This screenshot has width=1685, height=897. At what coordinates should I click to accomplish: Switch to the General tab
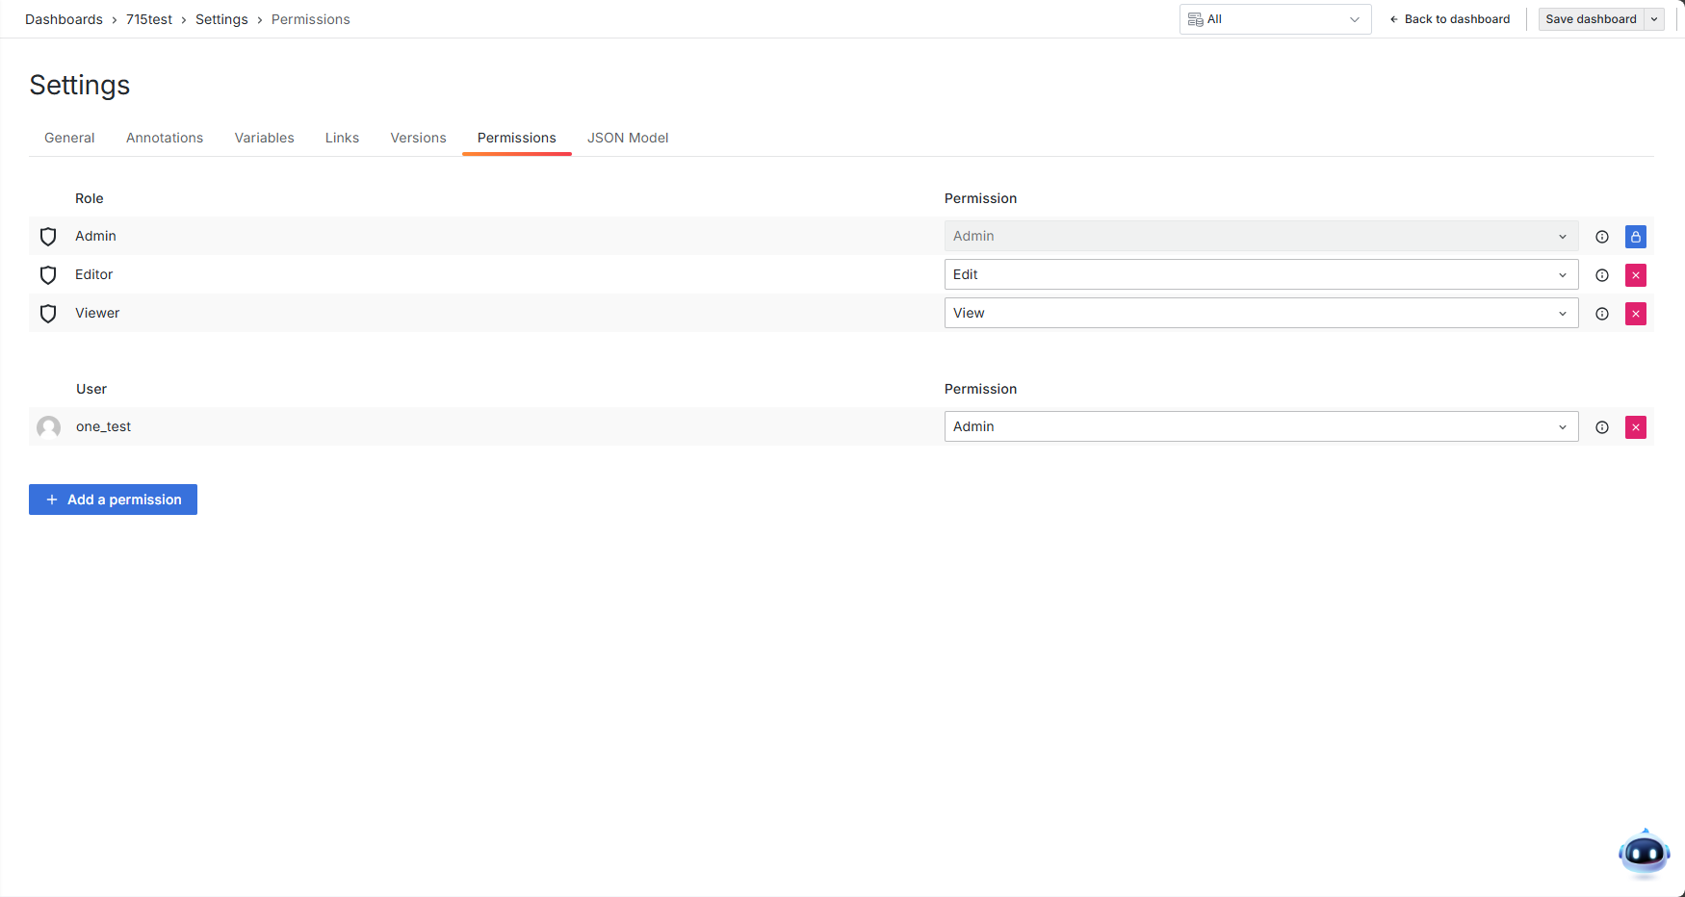tap(69, 139)
